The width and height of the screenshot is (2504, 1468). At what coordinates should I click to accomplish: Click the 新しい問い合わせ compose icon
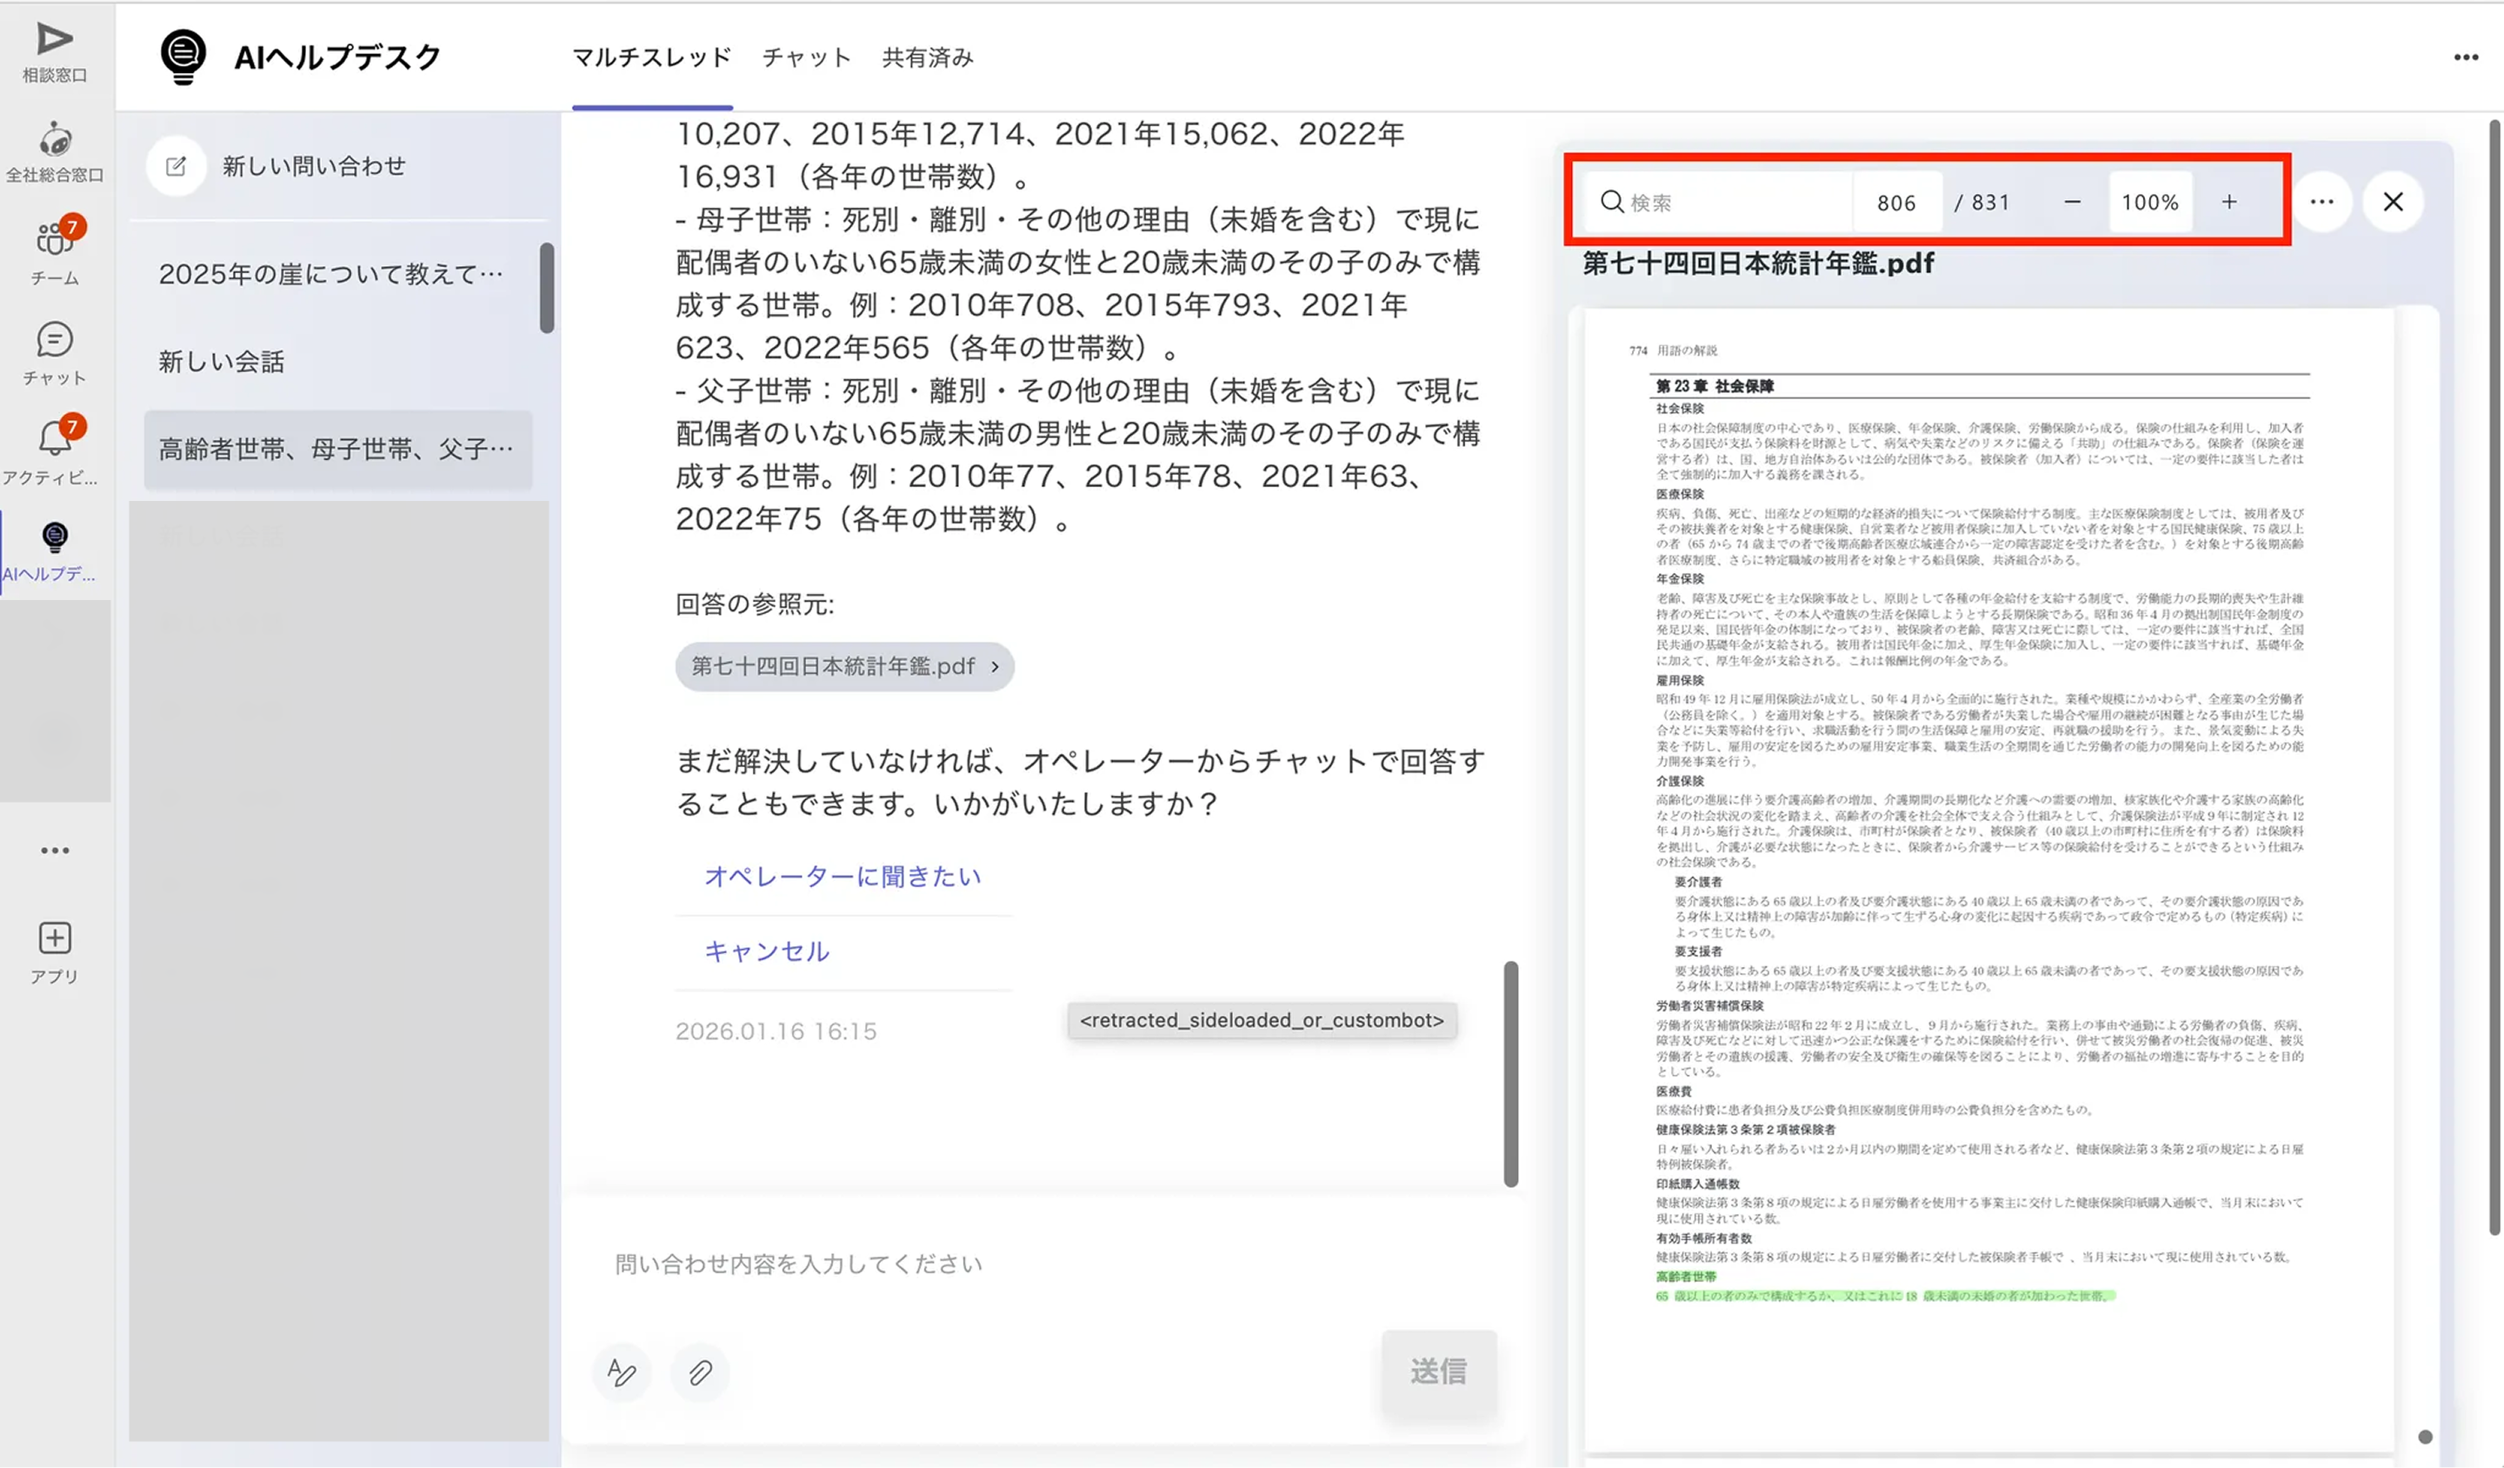(176, 166)
